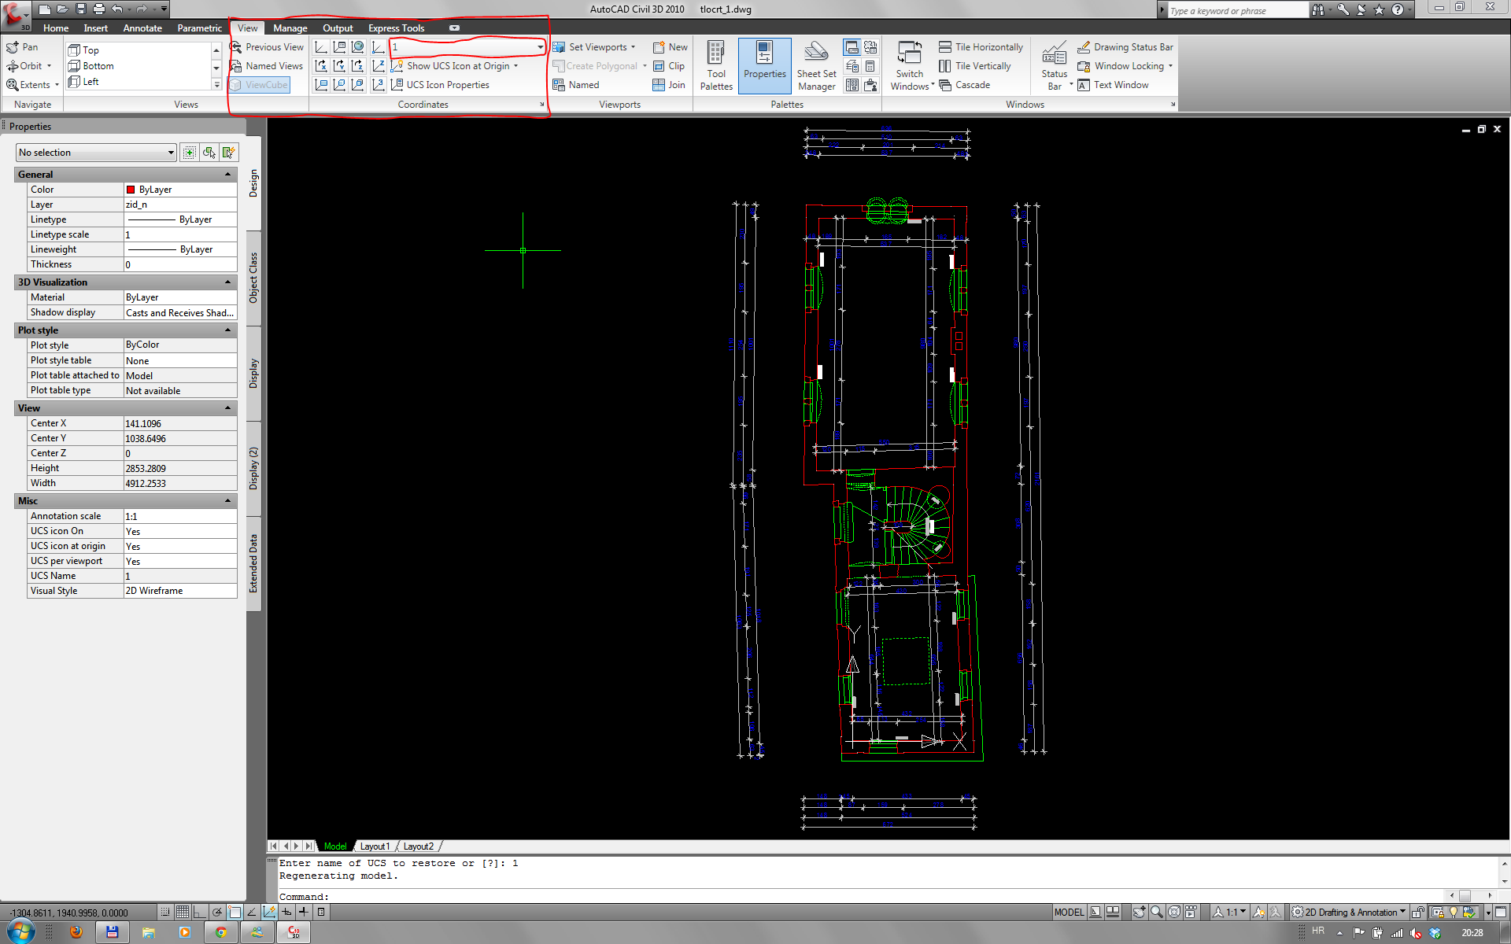Click the Quick Select icon in Properties
1511x944 pixels.
click(x=228, y=153)
